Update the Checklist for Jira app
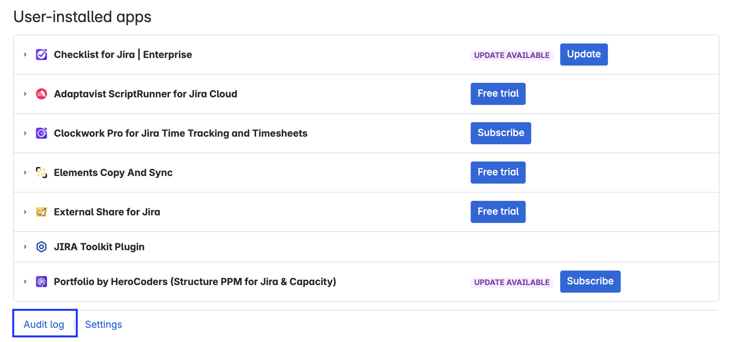This screenshot has width=751, height=342. coord(584,55)
